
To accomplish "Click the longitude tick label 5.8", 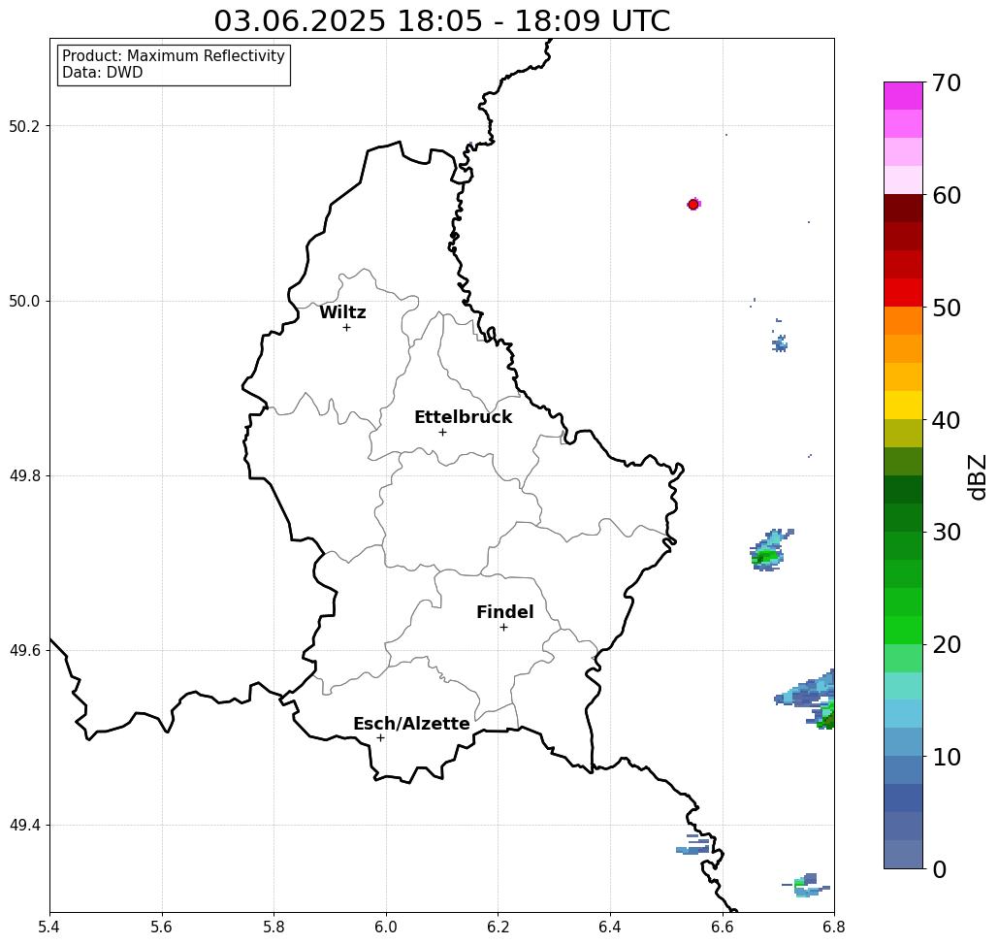I will click(x=274, y=927).
